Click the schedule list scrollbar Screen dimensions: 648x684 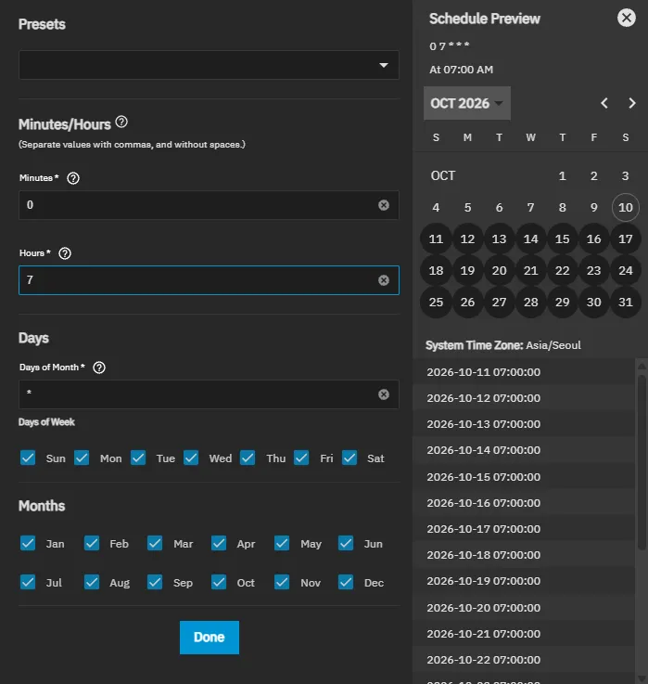tap(642, 462)
